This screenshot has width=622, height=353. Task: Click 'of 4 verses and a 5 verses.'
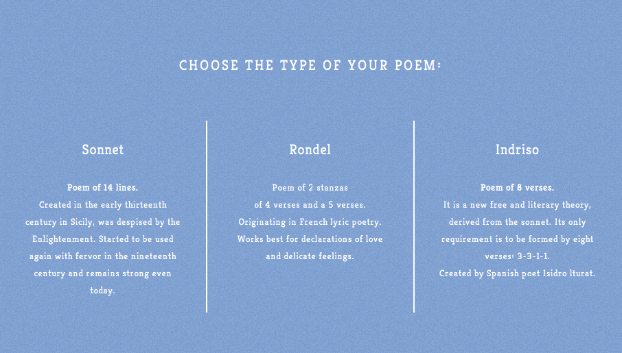coord(310,205)
